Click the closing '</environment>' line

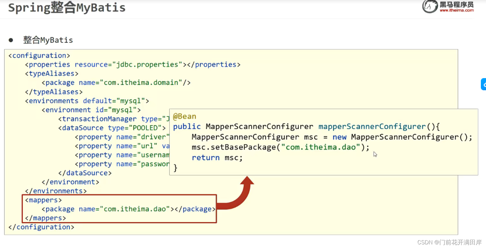pos(70,182)
